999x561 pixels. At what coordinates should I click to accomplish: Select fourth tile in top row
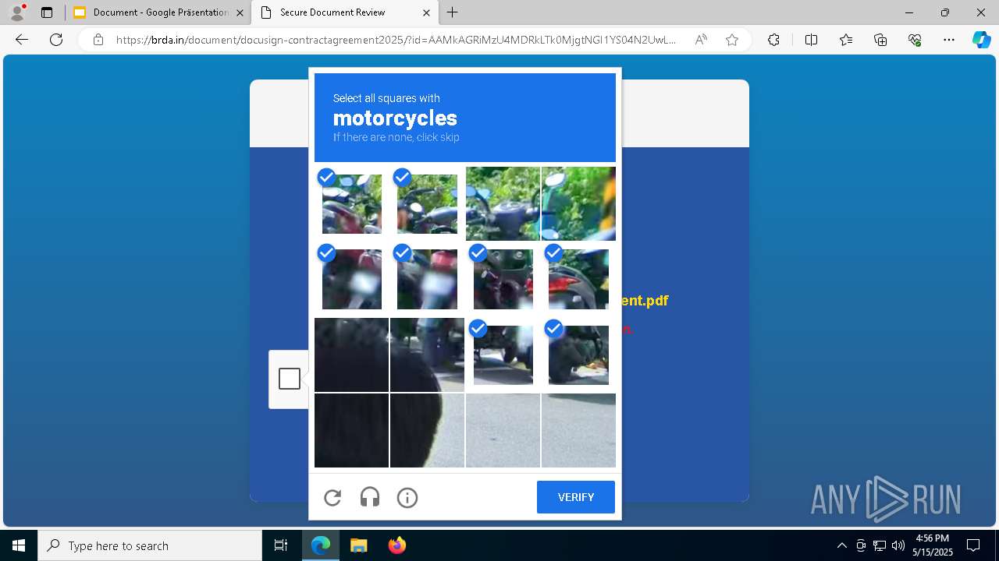point(578,203)
